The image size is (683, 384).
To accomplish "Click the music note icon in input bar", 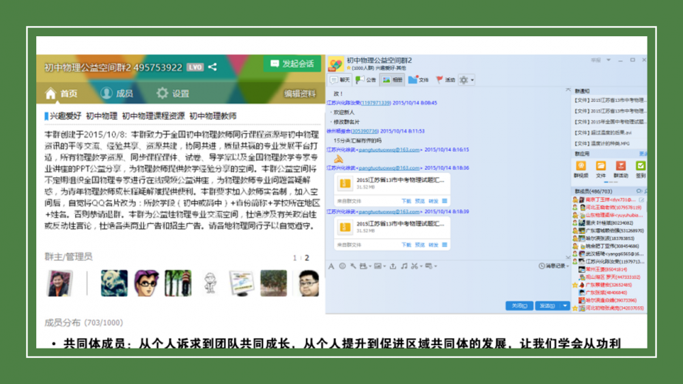I will coord(404,266).
